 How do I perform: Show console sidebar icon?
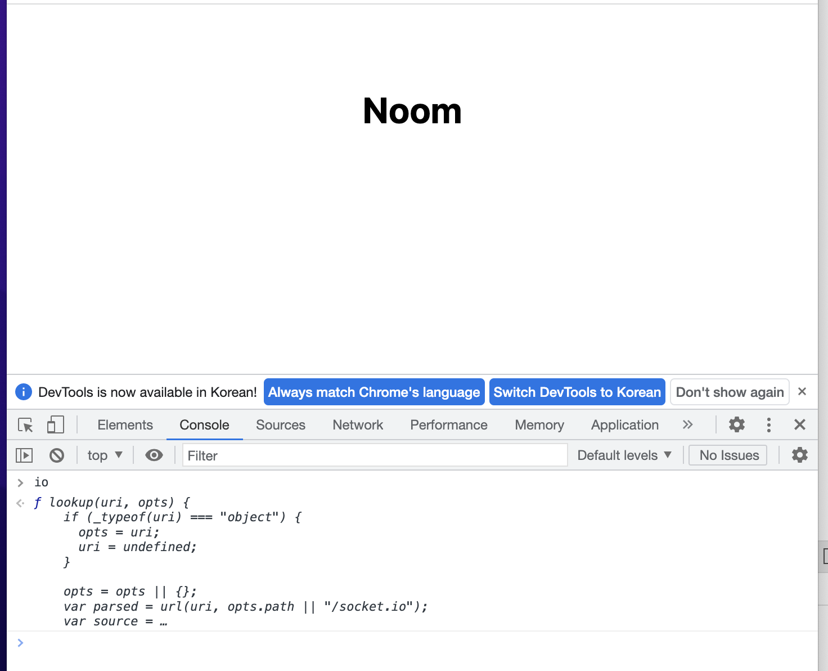coord(24,455)
